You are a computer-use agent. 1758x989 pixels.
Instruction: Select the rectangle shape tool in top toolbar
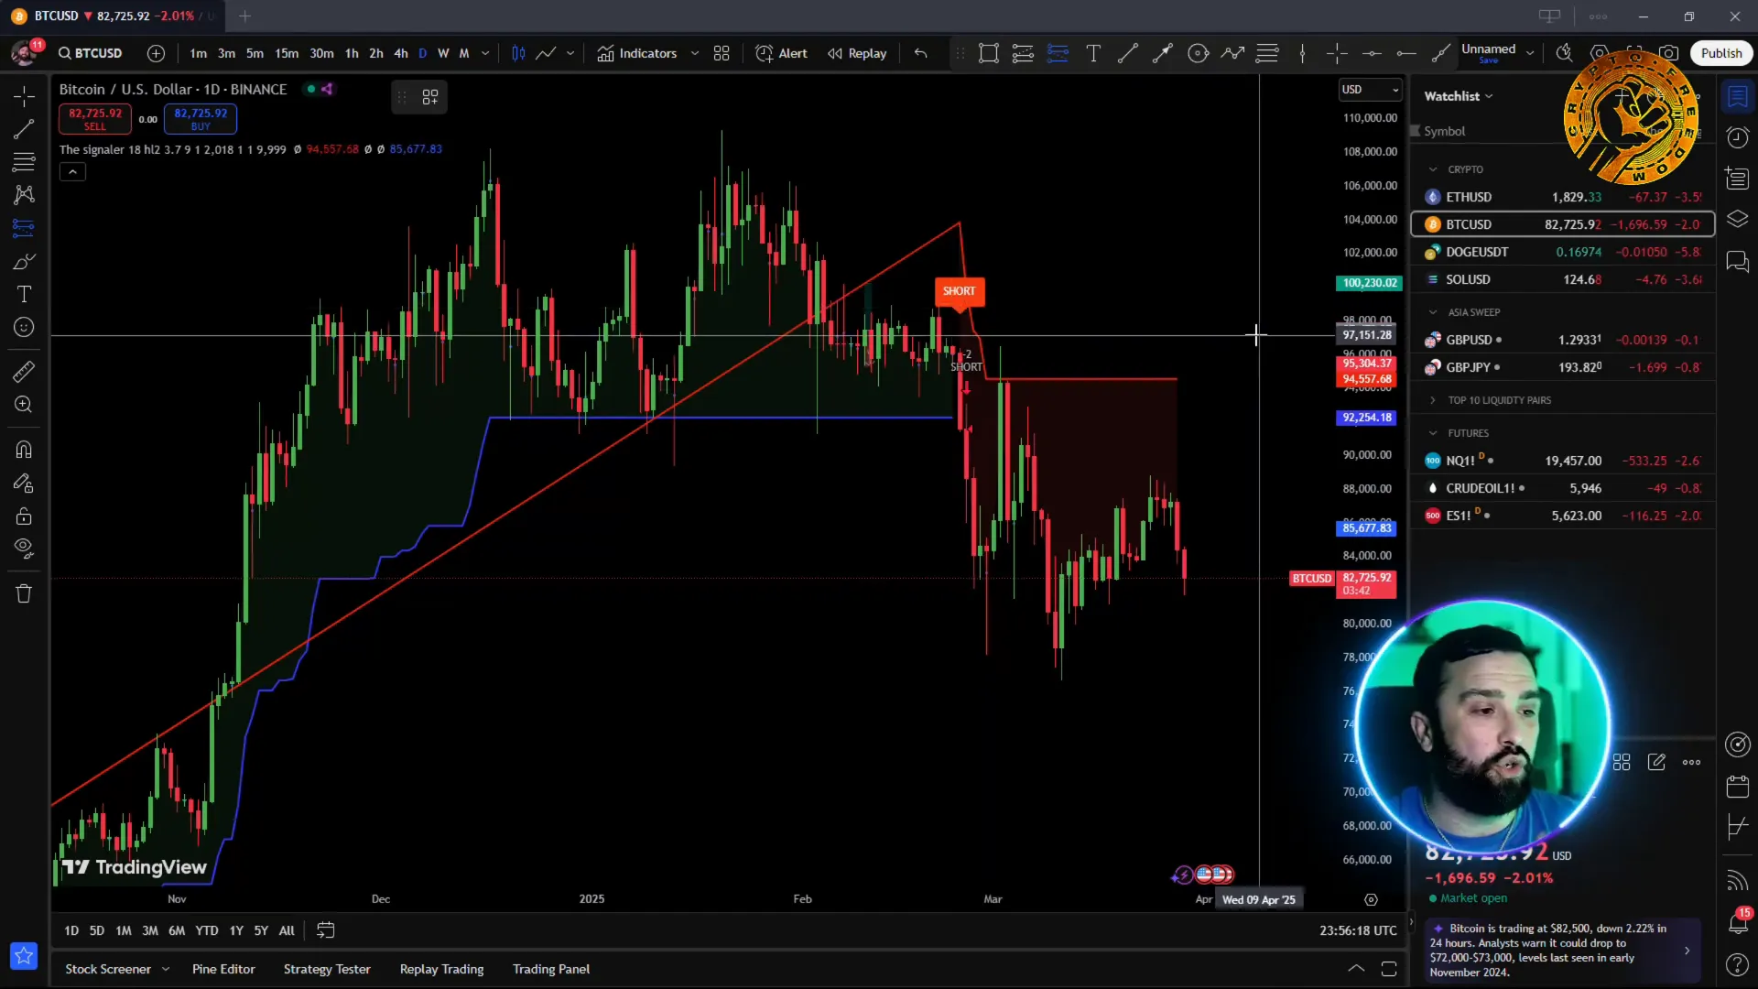[988, 53]
